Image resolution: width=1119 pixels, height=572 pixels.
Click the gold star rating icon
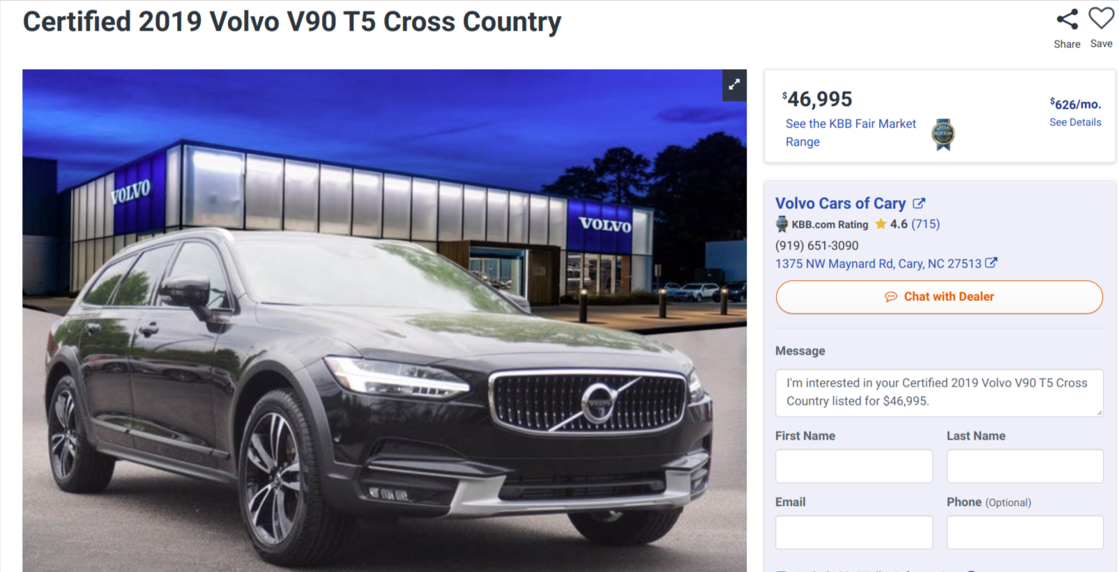click(881, 224)
